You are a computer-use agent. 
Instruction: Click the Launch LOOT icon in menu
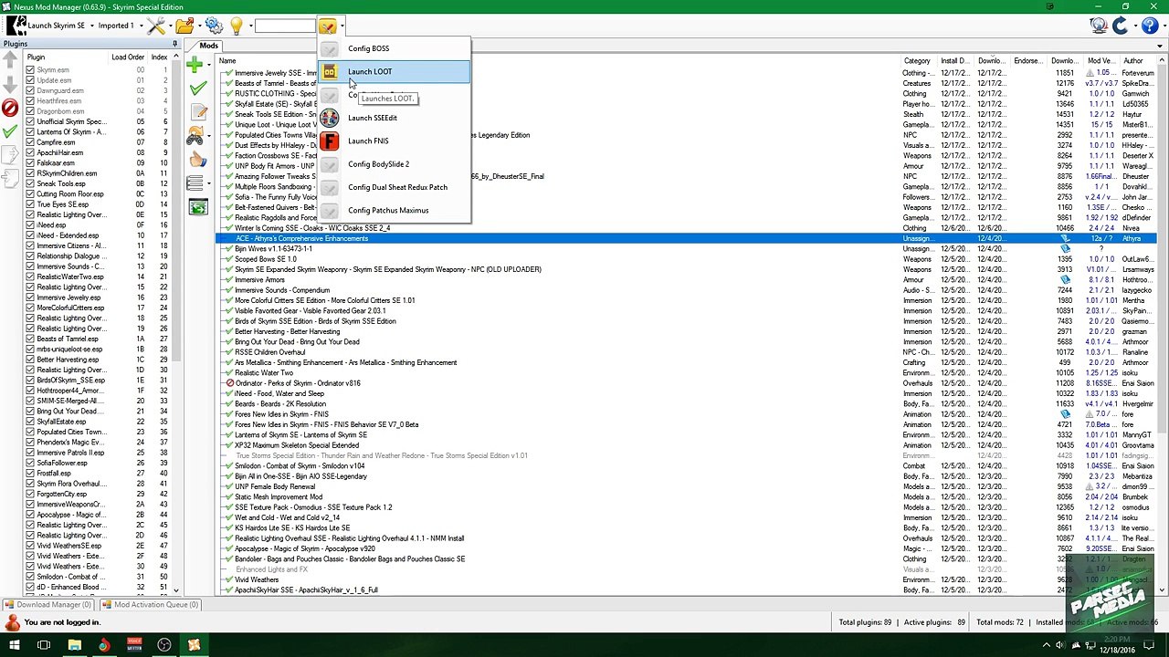click(330, 72)
